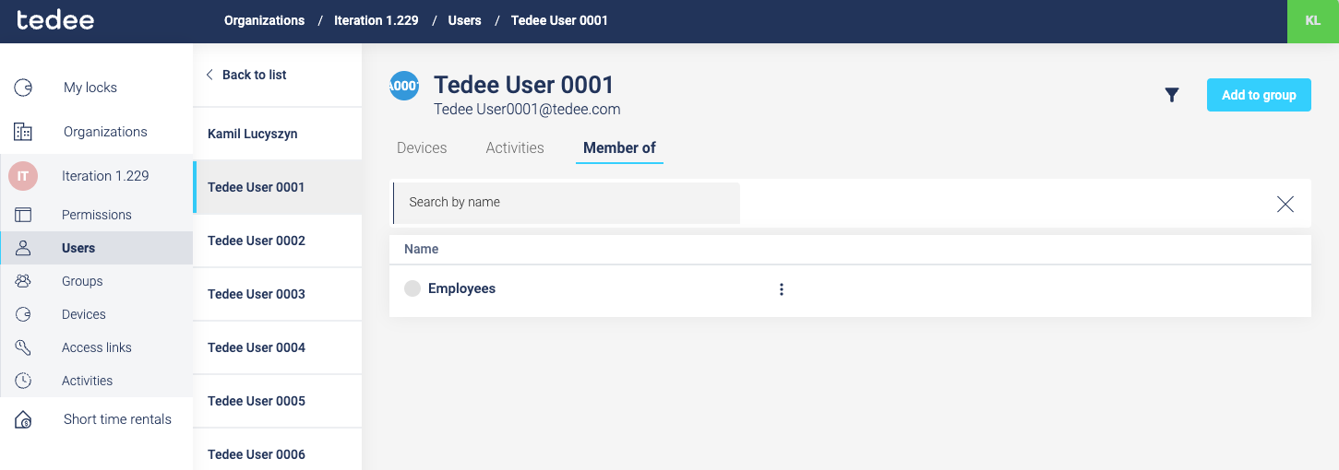Click the Access links key icon
This screenshot has width=1339, height=470.
(23, 347)
